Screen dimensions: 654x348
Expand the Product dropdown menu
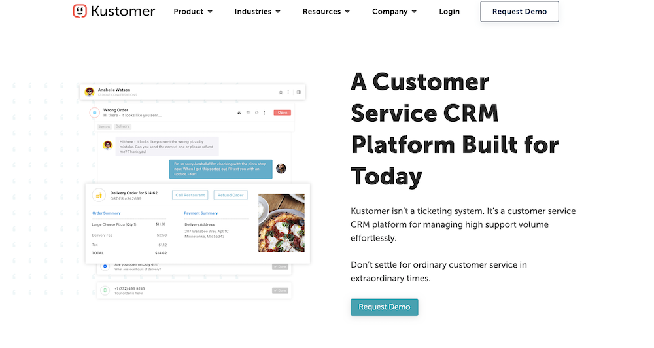pos(193,12)
